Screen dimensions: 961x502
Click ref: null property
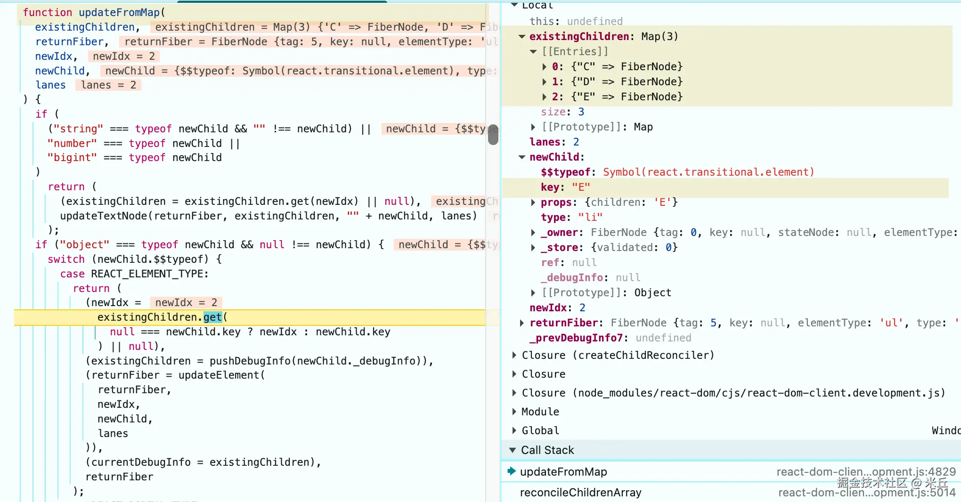569,263
